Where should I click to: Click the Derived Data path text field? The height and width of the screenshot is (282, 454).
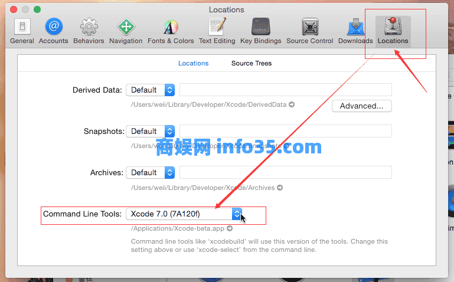[286, 90]
